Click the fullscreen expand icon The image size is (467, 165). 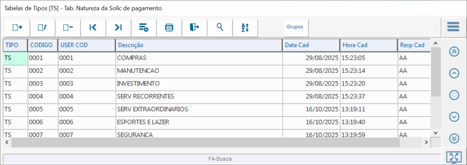click(454, 158)
